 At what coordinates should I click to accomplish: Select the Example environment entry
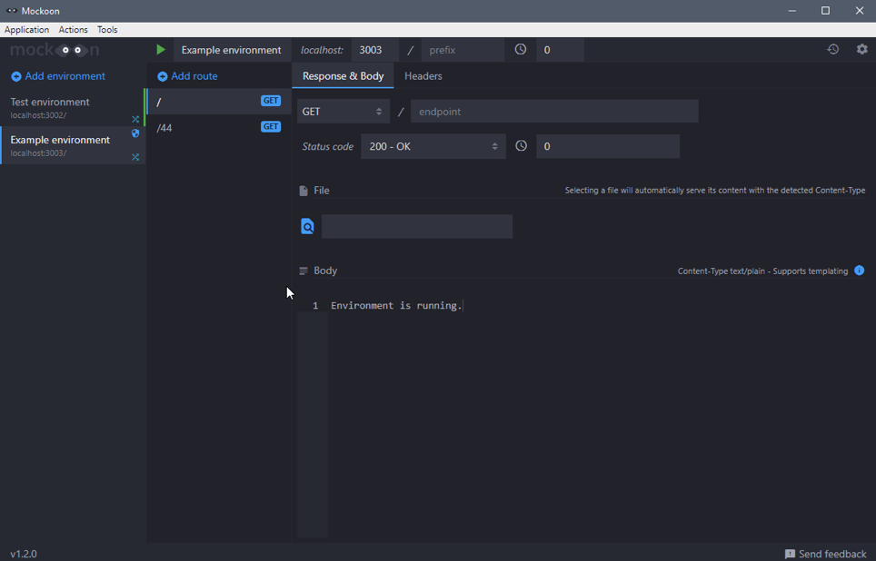tap(74, 145)
